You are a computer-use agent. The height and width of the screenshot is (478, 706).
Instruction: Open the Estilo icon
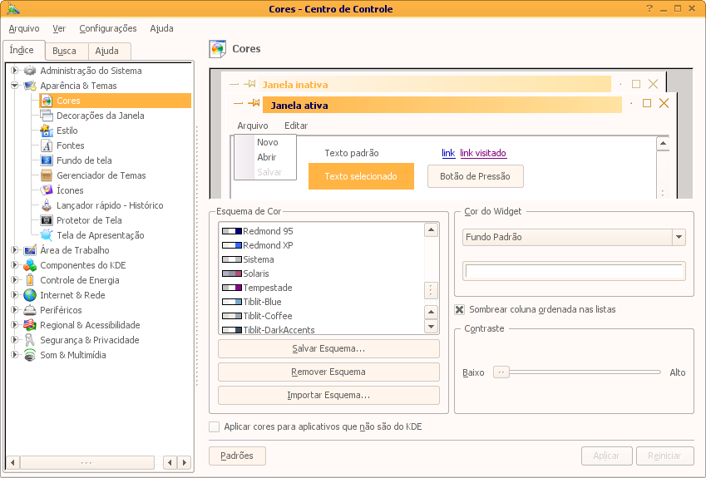pos(47,131)
